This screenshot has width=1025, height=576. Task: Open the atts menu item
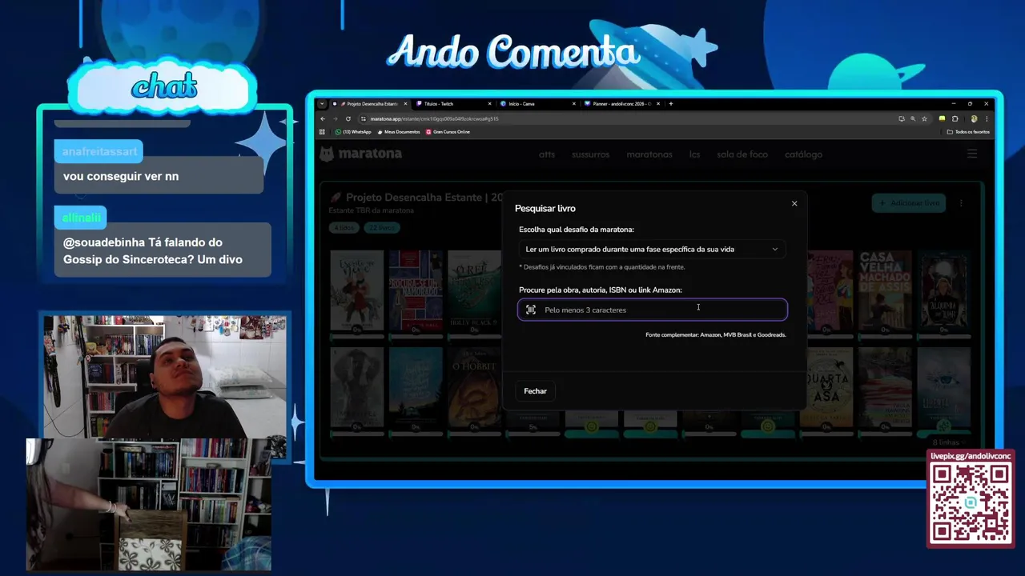547,154
